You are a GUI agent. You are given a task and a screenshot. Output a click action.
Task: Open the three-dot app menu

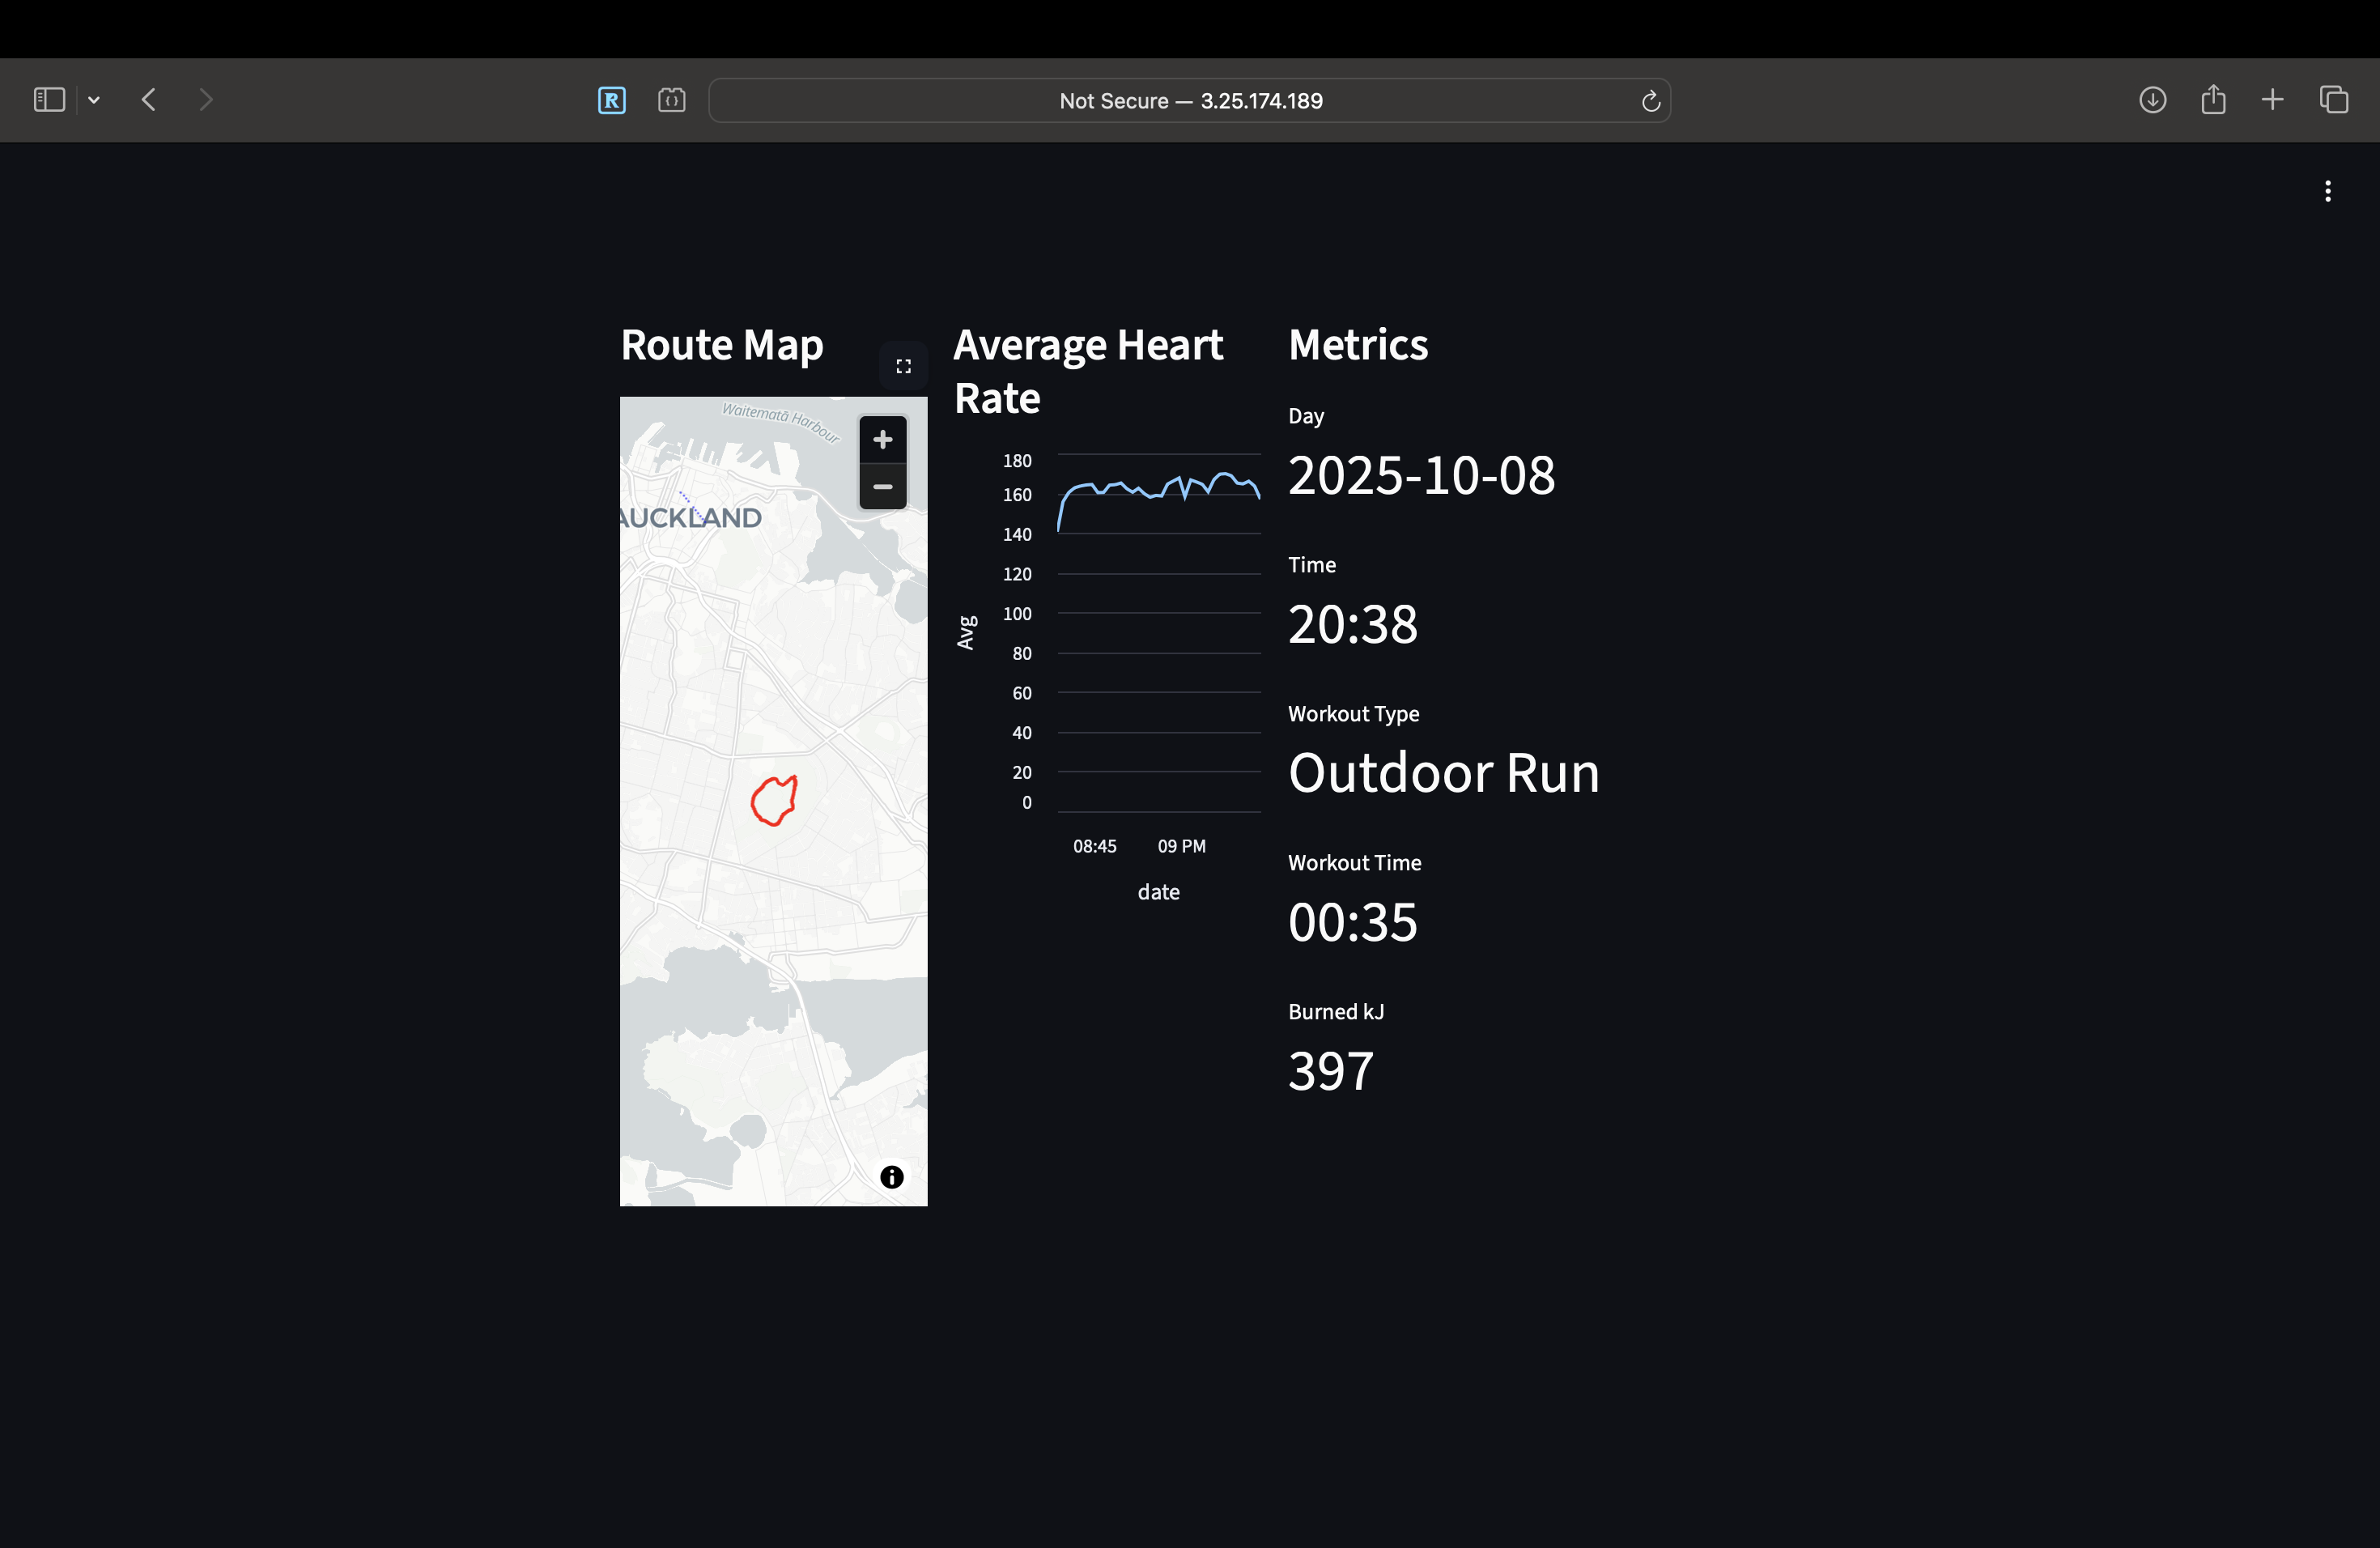coord(2327,191)
